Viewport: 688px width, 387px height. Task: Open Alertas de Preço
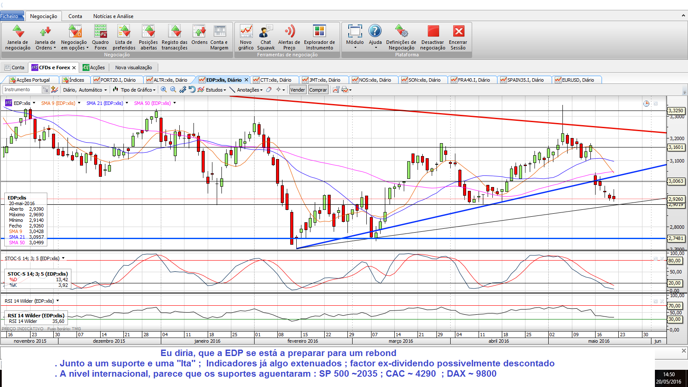tap(289, 37)
